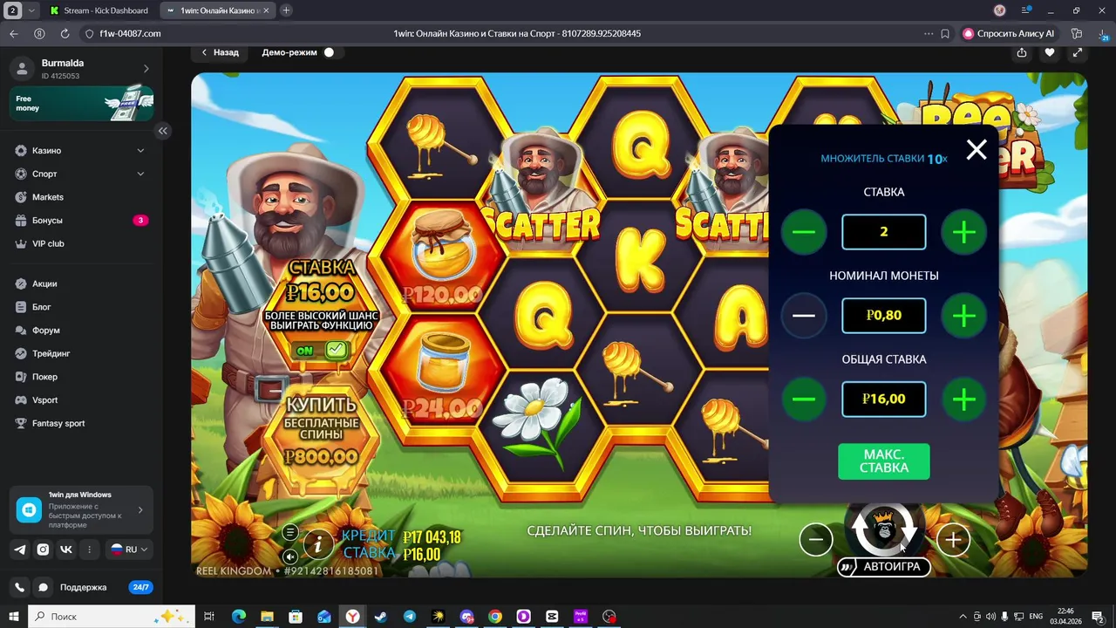Toggle game sound mute icon
The width and height of the screenshot is (1116, 628).
coord(290,556)
